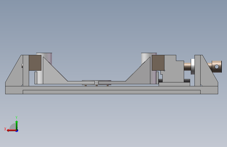This screenshot has width=227, height=147.
Task: Select the copper screw shaft beside the white collar
Action: click(x=187, y=66)
